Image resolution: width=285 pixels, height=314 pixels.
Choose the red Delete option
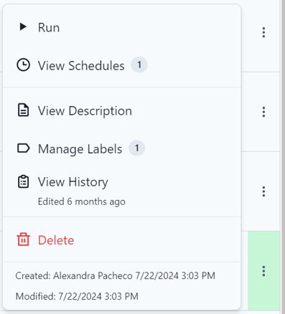click(x=122, y=240)
